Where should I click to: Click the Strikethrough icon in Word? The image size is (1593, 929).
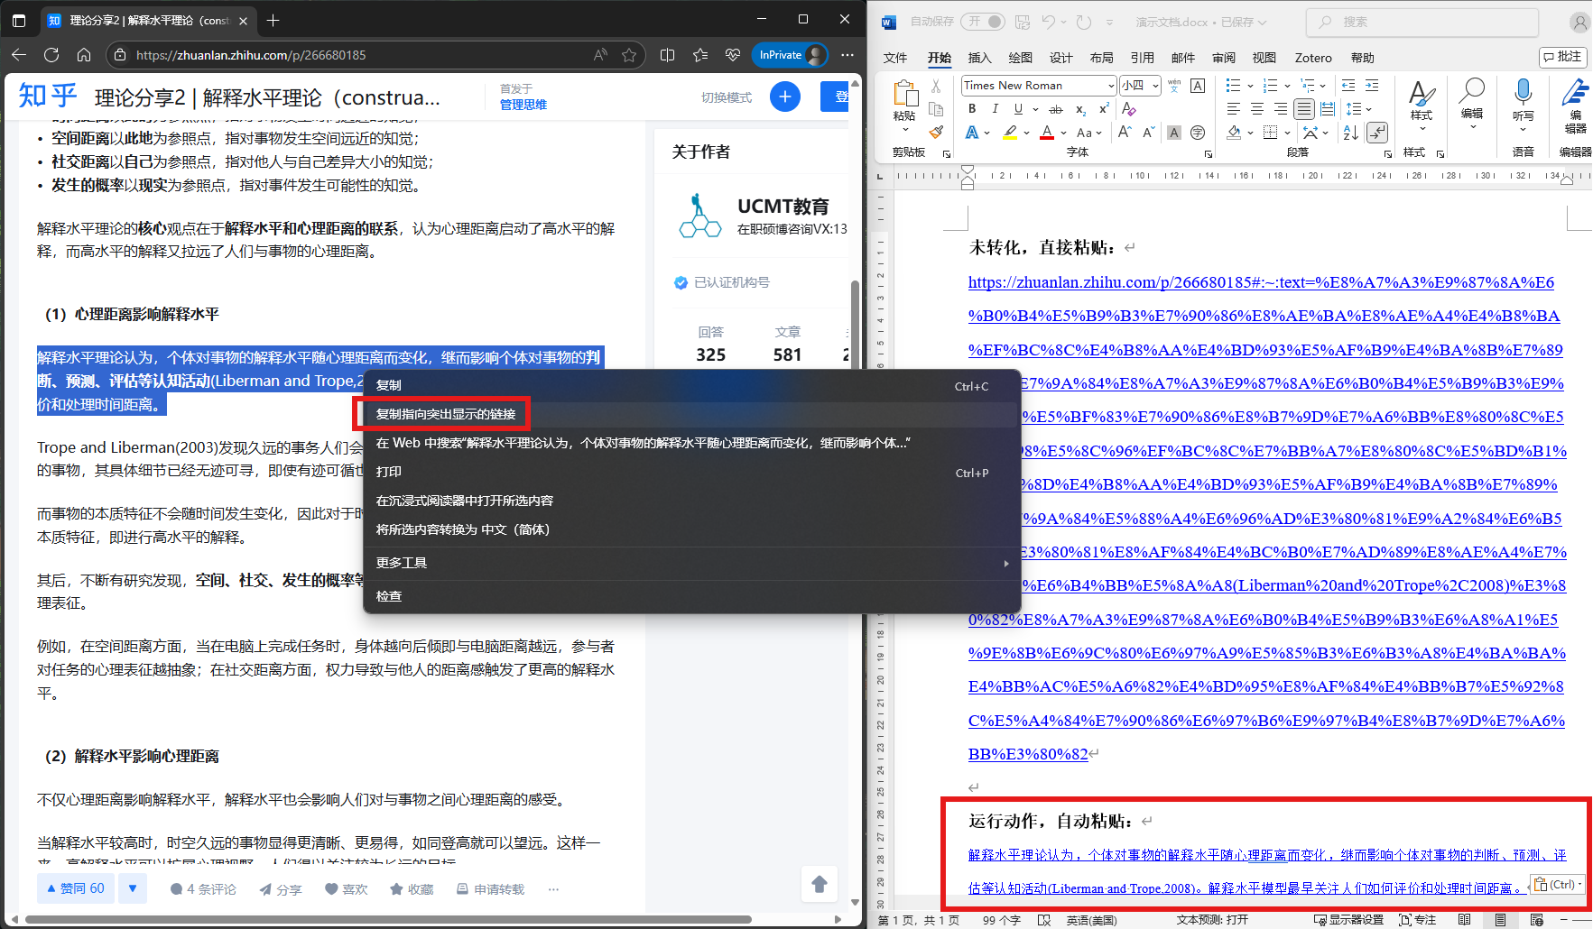point(1056,109)
